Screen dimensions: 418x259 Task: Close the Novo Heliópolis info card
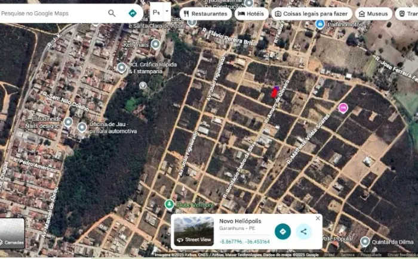318,219
